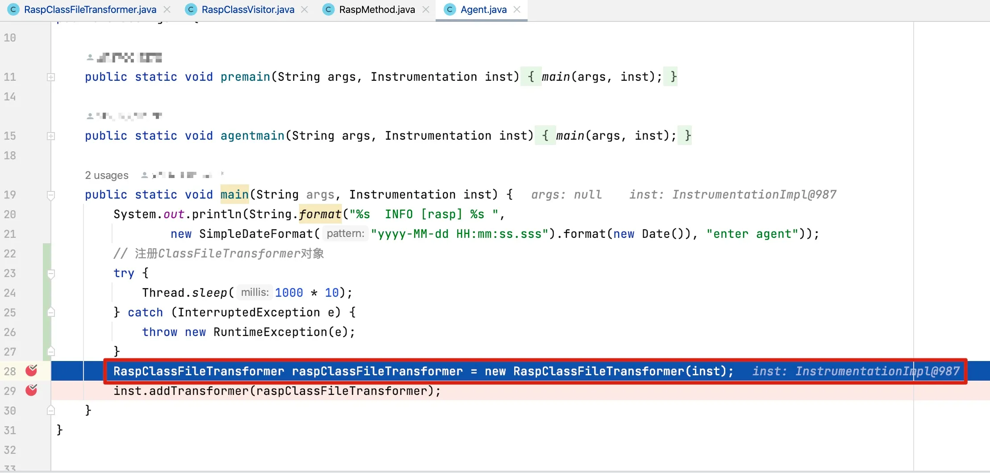Switch to RaspClassVisitor.java tab
This screenshot has height=473, width=990.
248,9
